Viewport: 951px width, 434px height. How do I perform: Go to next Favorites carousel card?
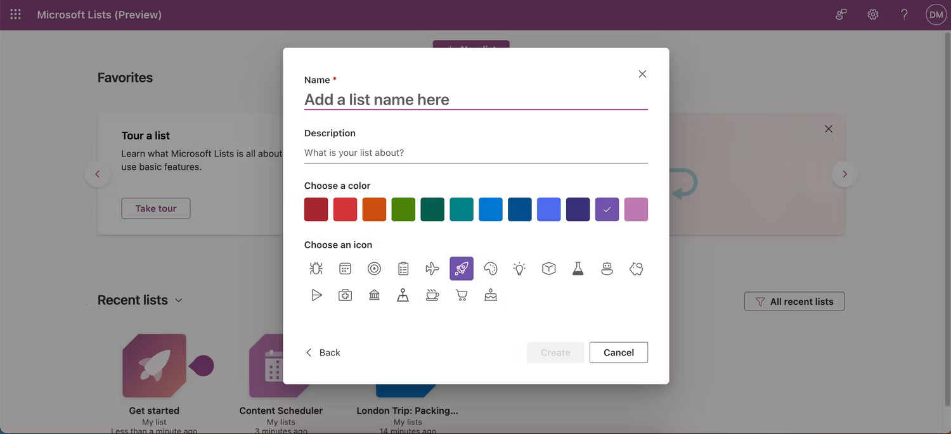[x=844, y=174]
